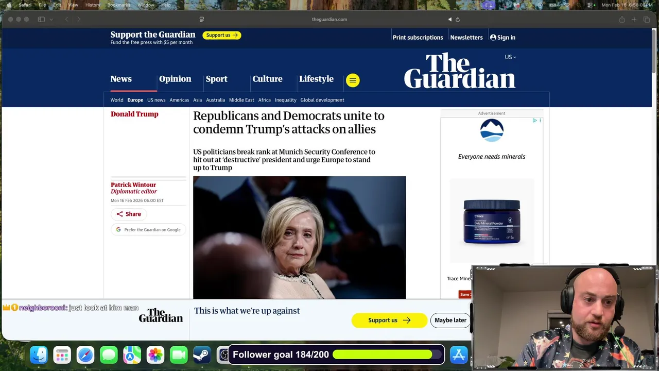Click the Reader page icon in address bar

(202, 20)
